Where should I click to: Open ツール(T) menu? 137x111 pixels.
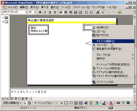(x=66, y=7)
